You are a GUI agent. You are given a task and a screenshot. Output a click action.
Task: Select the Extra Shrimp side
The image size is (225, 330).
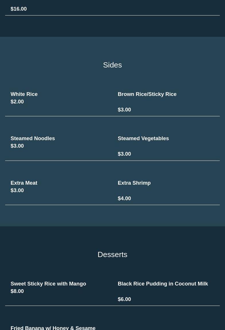[134, 183]
